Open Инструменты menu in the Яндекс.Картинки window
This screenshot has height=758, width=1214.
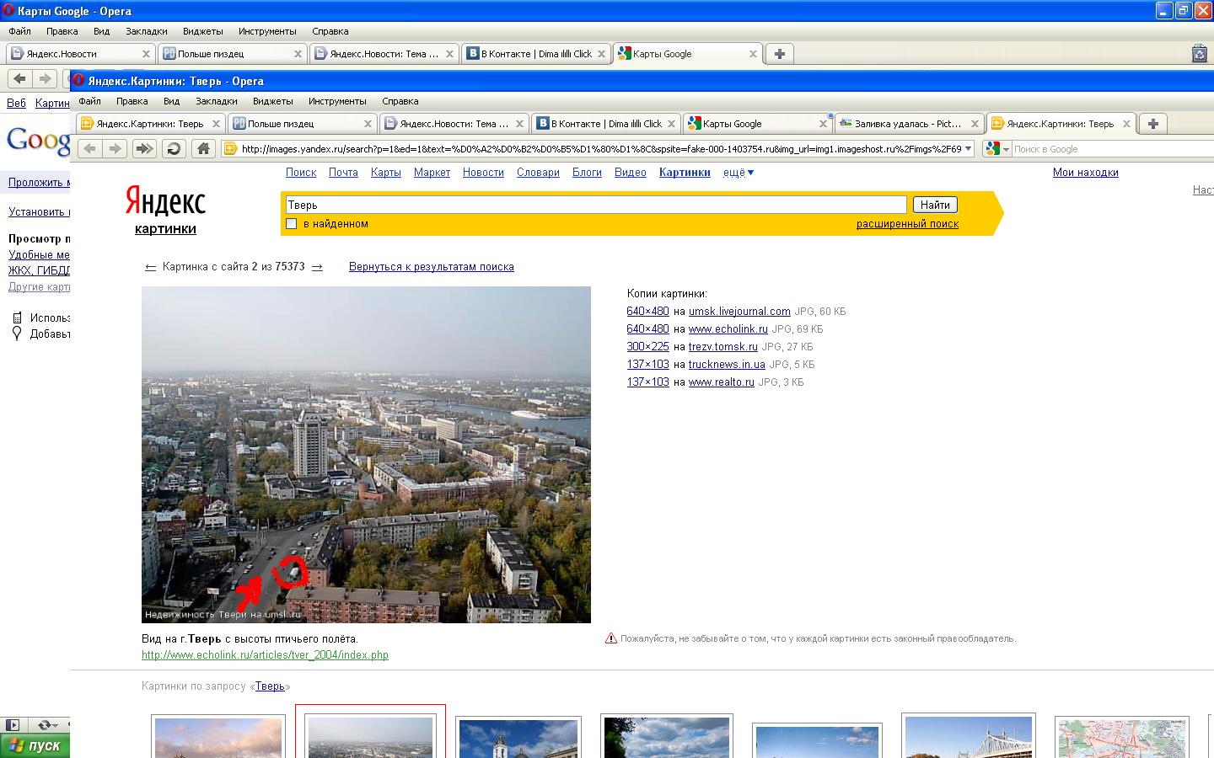coord(337,101)
